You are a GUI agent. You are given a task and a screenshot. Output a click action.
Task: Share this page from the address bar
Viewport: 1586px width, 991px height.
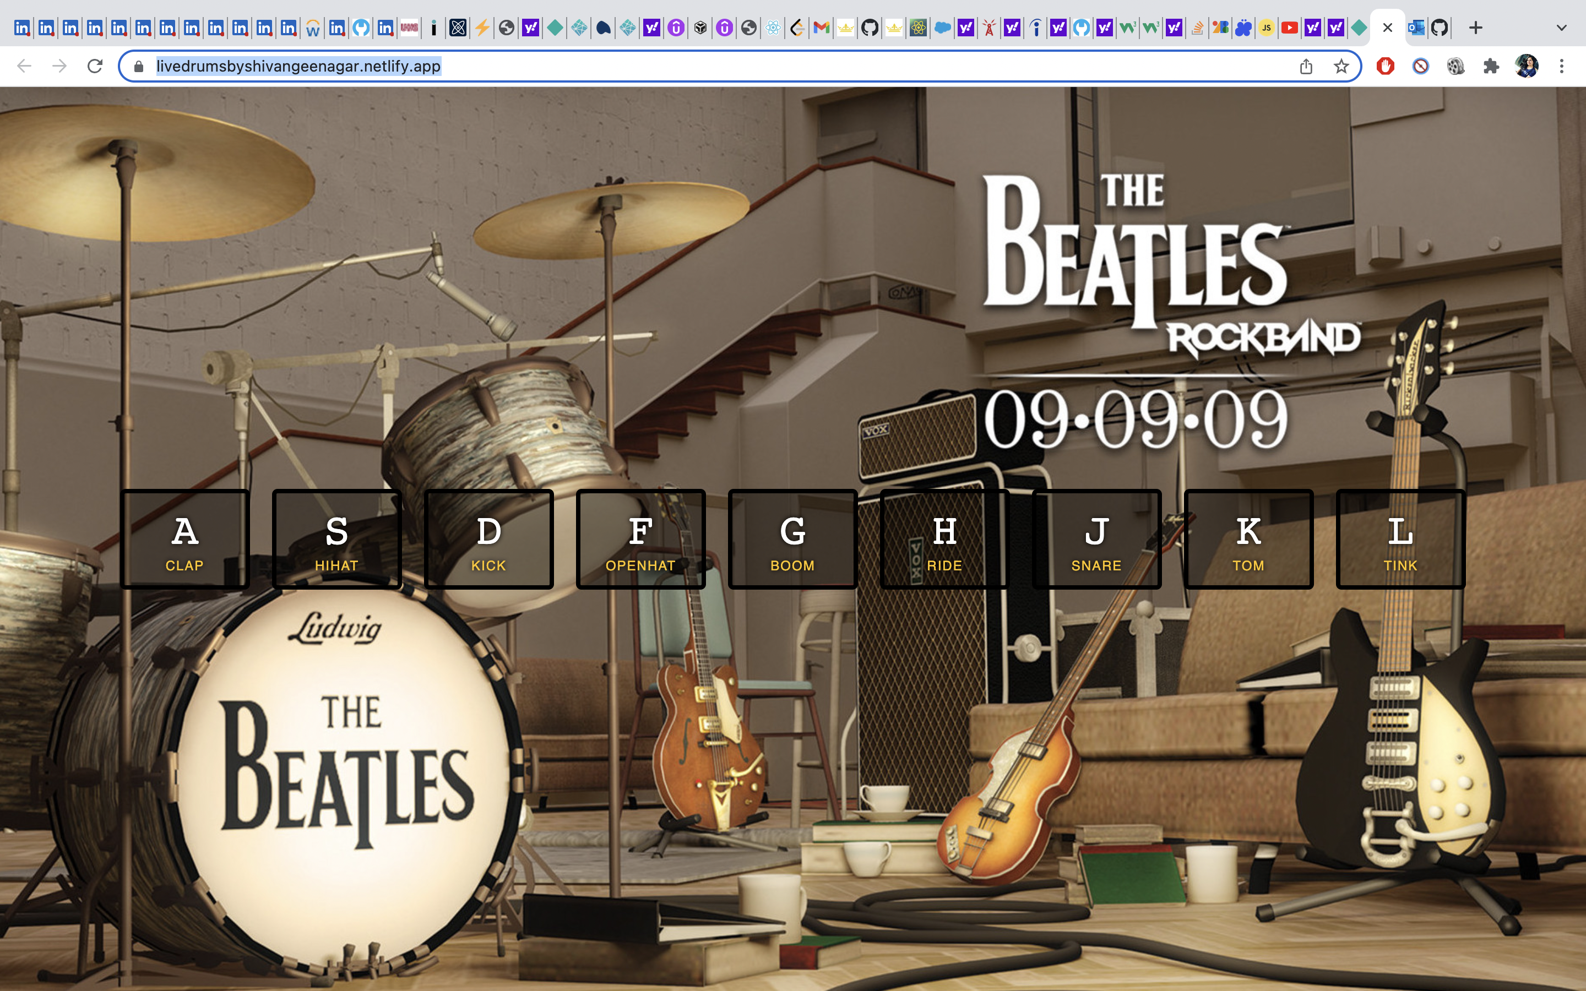[x=1306, y=66]
